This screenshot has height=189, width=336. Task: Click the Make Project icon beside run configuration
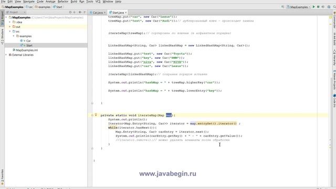(x=283, y=7)
